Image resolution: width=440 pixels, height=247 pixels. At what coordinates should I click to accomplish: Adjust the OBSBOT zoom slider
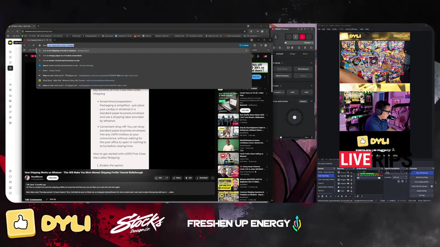[x=281, y=137]
